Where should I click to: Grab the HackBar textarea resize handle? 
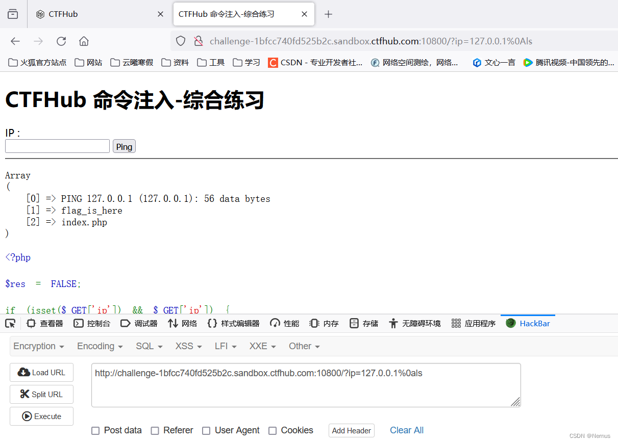click(x=516, y=402)
